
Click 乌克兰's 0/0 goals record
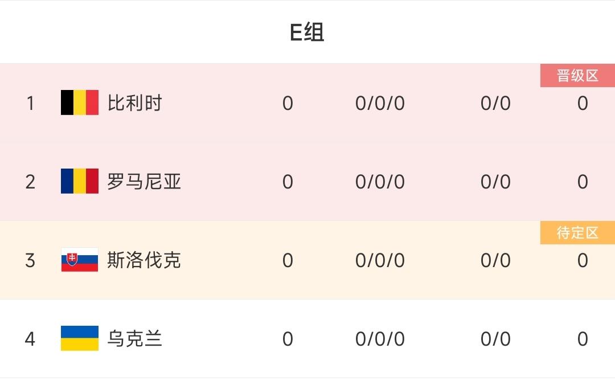495,339
